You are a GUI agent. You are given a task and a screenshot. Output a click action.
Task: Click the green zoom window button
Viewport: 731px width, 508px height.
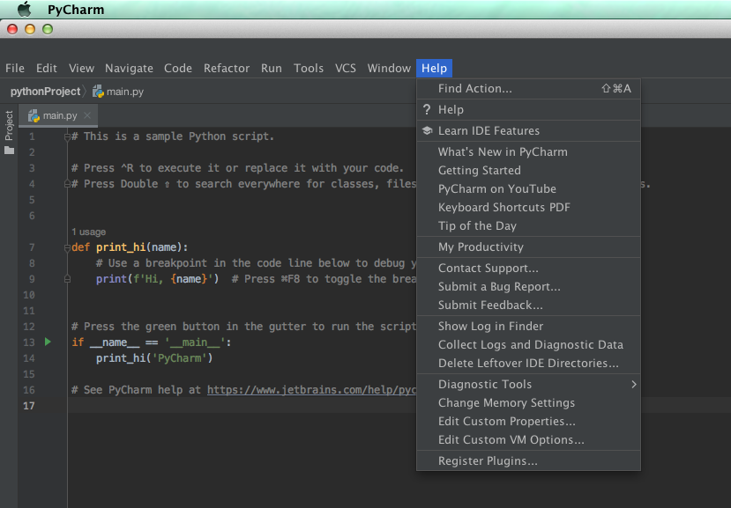pos(48,29)
